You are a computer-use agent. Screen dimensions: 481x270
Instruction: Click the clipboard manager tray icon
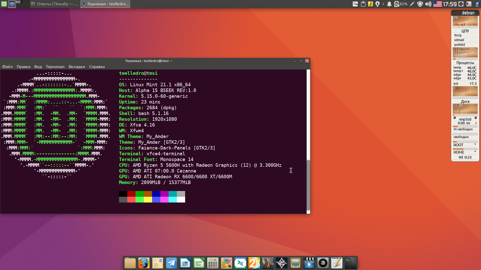click(363, 4)
